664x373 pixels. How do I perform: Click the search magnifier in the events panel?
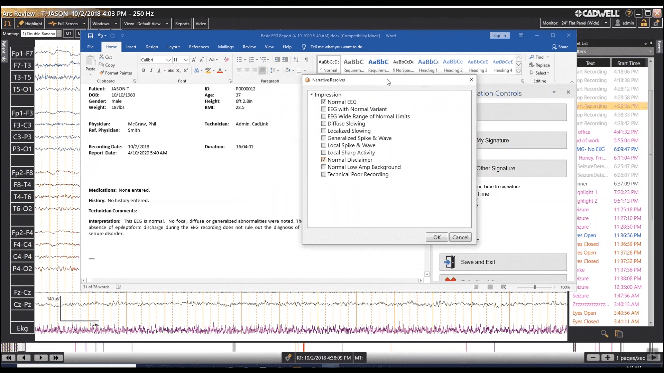[x=604, y=334]
